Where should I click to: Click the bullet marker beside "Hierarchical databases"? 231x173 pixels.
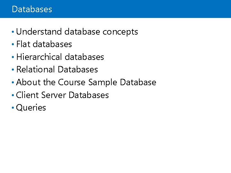point(12,57)
